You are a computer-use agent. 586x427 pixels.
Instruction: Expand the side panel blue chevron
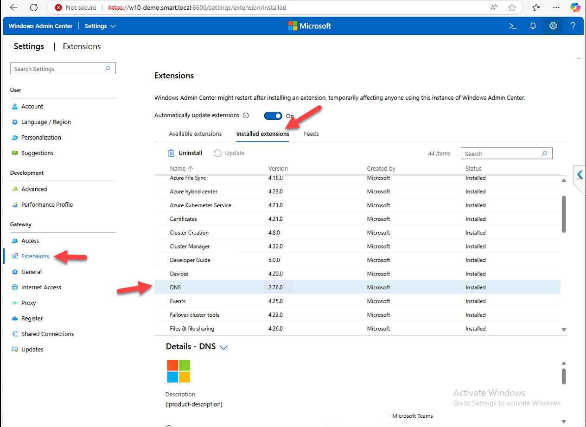pos(580,174)
